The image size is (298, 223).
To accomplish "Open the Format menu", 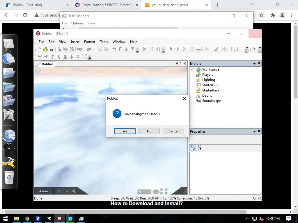I will click(x=90, y=42).
